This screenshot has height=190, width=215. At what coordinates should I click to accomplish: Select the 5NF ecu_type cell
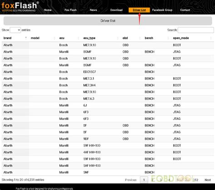[x=86, y=172]
